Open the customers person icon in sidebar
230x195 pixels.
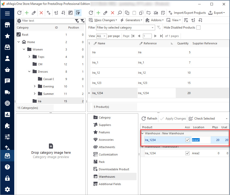coord(7,58)
